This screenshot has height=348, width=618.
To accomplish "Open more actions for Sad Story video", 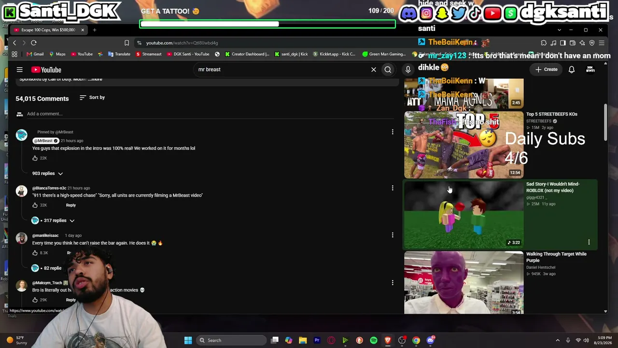I will [x=589, y=242].
